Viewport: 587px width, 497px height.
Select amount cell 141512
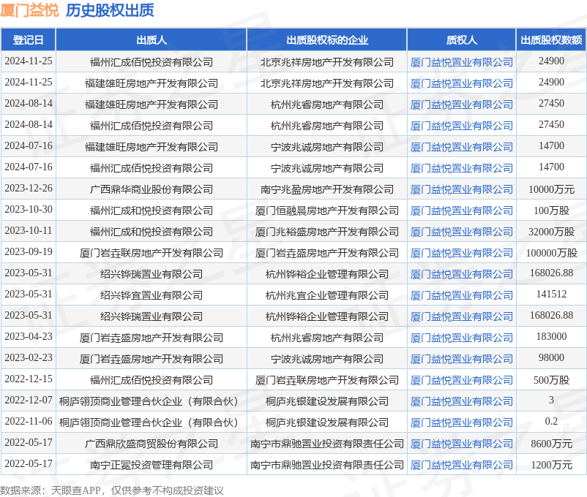click(x=551, y=294)
